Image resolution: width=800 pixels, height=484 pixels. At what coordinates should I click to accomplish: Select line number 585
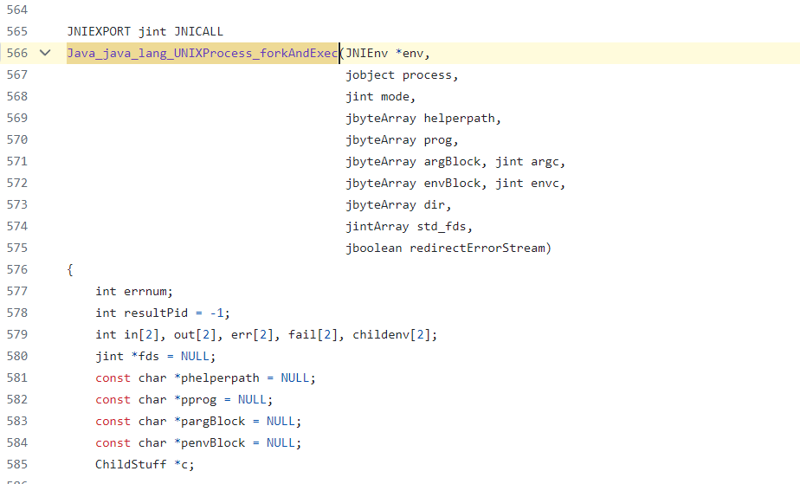pos(16,464)
